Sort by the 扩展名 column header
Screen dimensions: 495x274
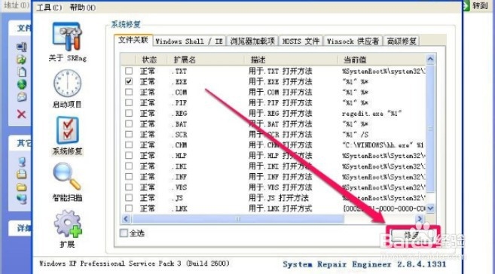(205, 59)
